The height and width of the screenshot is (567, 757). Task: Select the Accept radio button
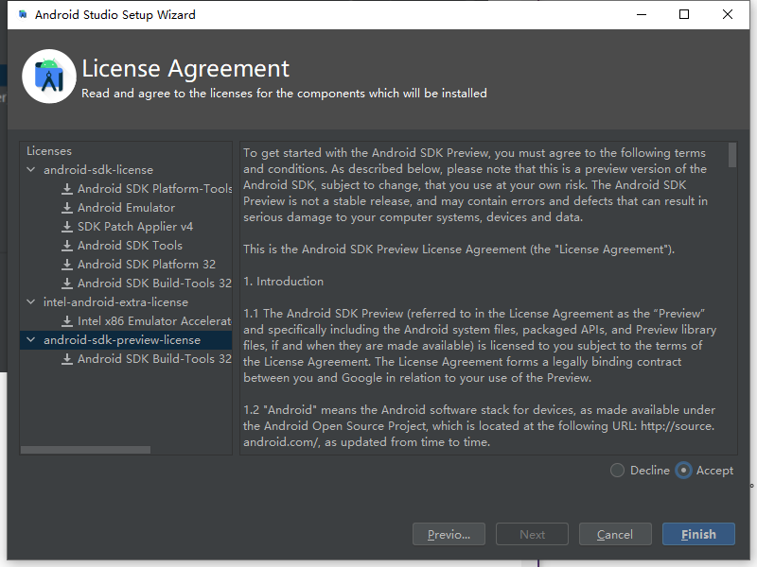pyautogui.click(x=683, y=471)
